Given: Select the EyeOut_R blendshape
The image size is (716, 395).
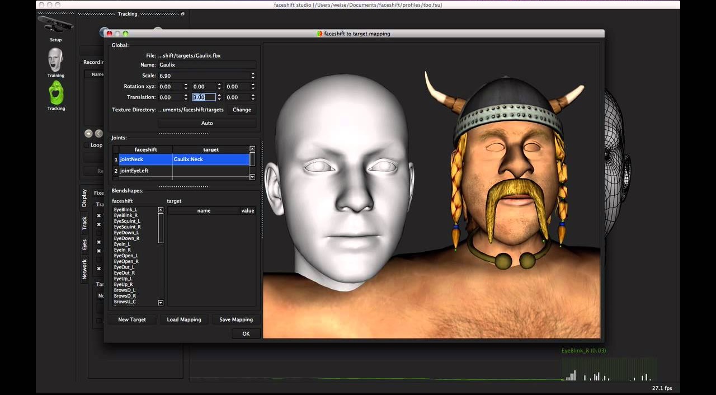Looking at the screenshot, I should click(x=124, y=272).
